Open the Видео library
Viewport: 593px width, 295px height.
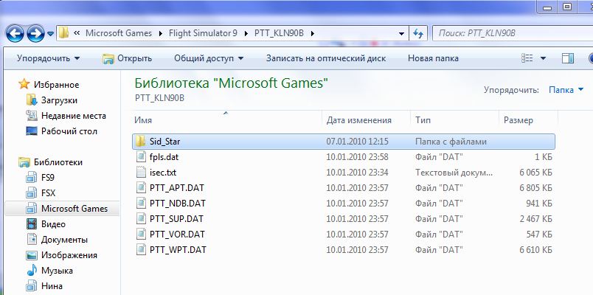53,224
